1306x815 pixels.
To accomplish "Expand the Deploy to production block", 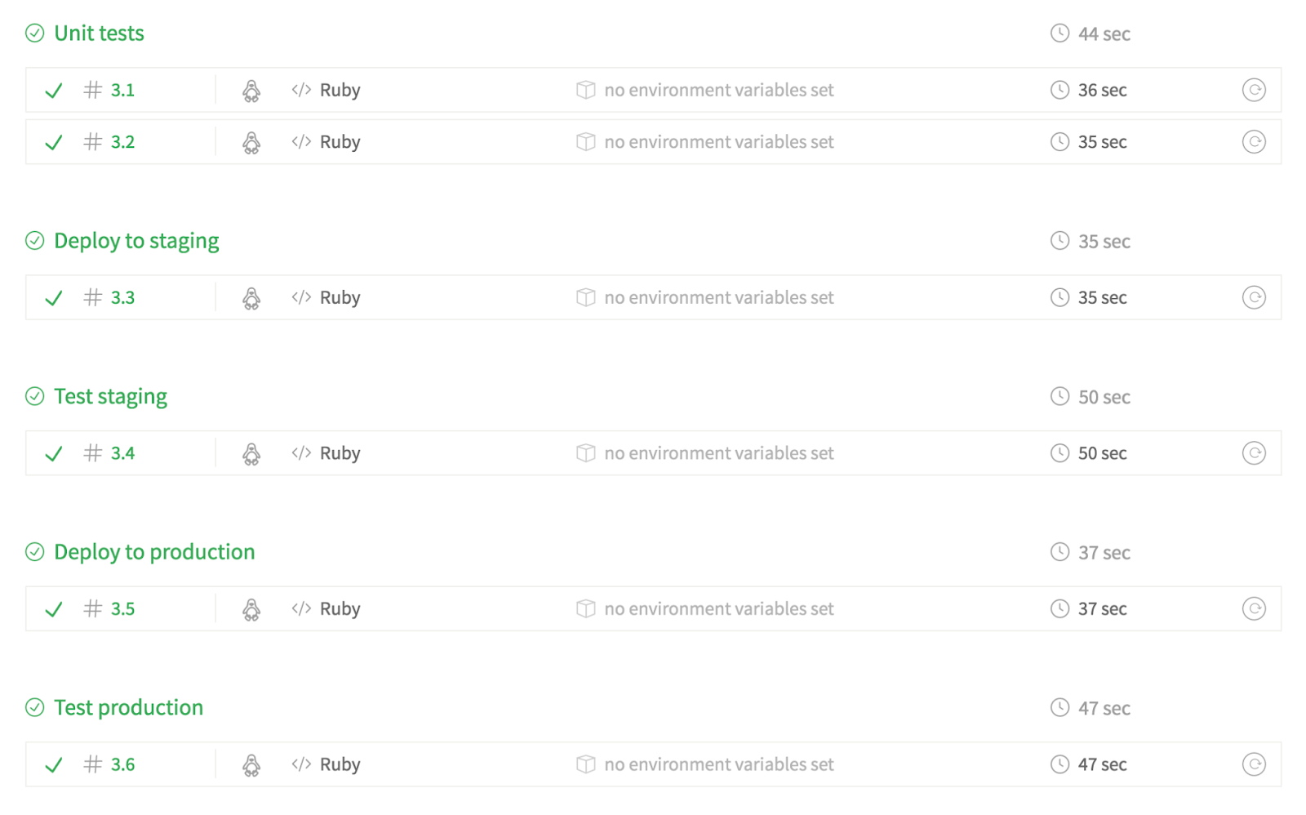I will (153, 551).
